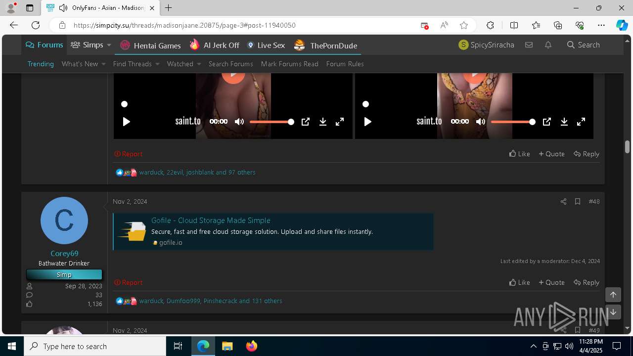Open Live Sex nav link
Image resolution: width=633 pixels, height=356 pixels.
coord(266,45)
